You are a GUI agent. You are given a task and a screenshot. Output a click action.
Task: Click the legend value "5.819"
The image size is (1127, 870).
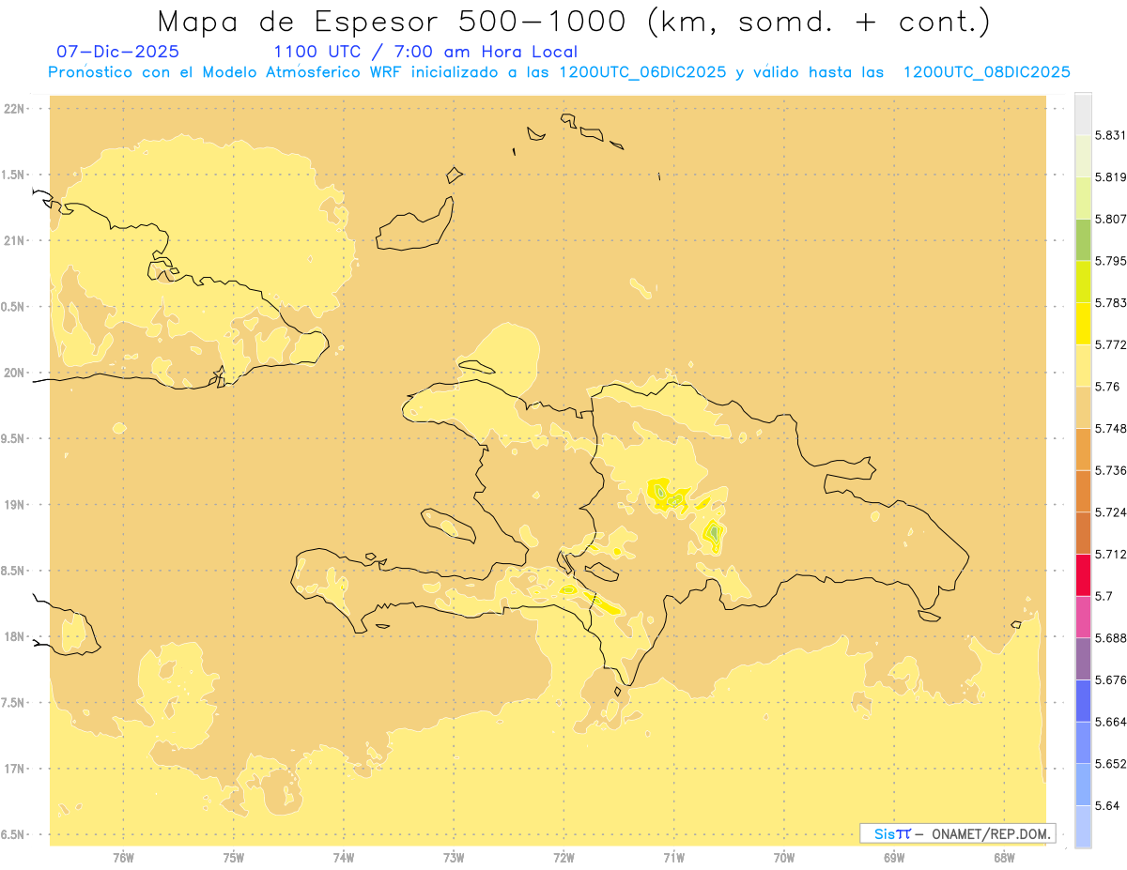[1110, 177]
